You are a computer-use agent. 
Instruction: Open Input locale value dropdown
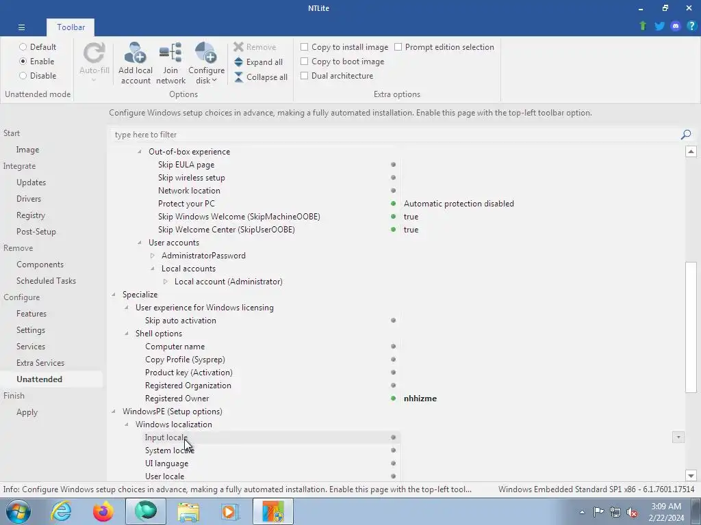pyautogui.click(x=678, y=437)
